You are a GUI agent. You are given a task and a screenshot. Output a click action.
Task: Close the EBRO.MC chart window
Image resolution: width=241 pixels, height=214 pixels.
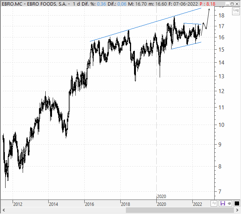237,4
